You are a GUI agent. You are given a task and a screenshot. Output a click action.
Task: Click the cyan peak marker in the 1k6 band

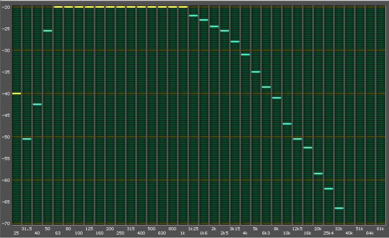204,20
